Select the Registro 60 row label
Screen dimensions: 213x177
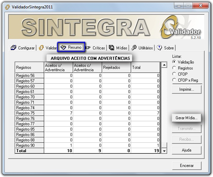point(29,86)
